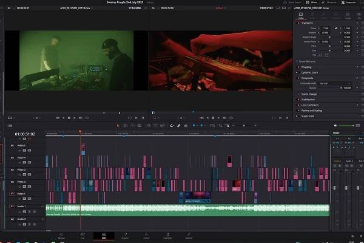Viewport: 364px width, 243px height.
Task: Switch to Inspector Image tab
Action: click(x=348, y=16)
